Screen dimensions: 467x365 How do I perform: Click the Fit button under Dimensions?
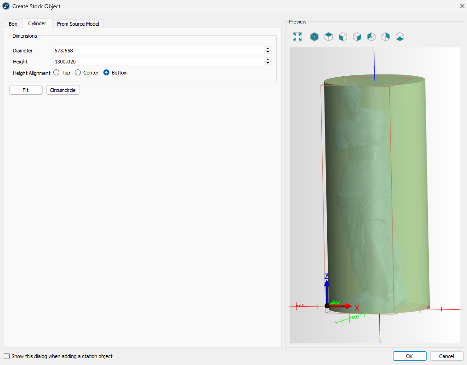[x=26, y=90]
